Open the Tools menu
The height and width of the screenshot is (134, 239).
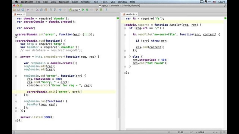point(104,2)
